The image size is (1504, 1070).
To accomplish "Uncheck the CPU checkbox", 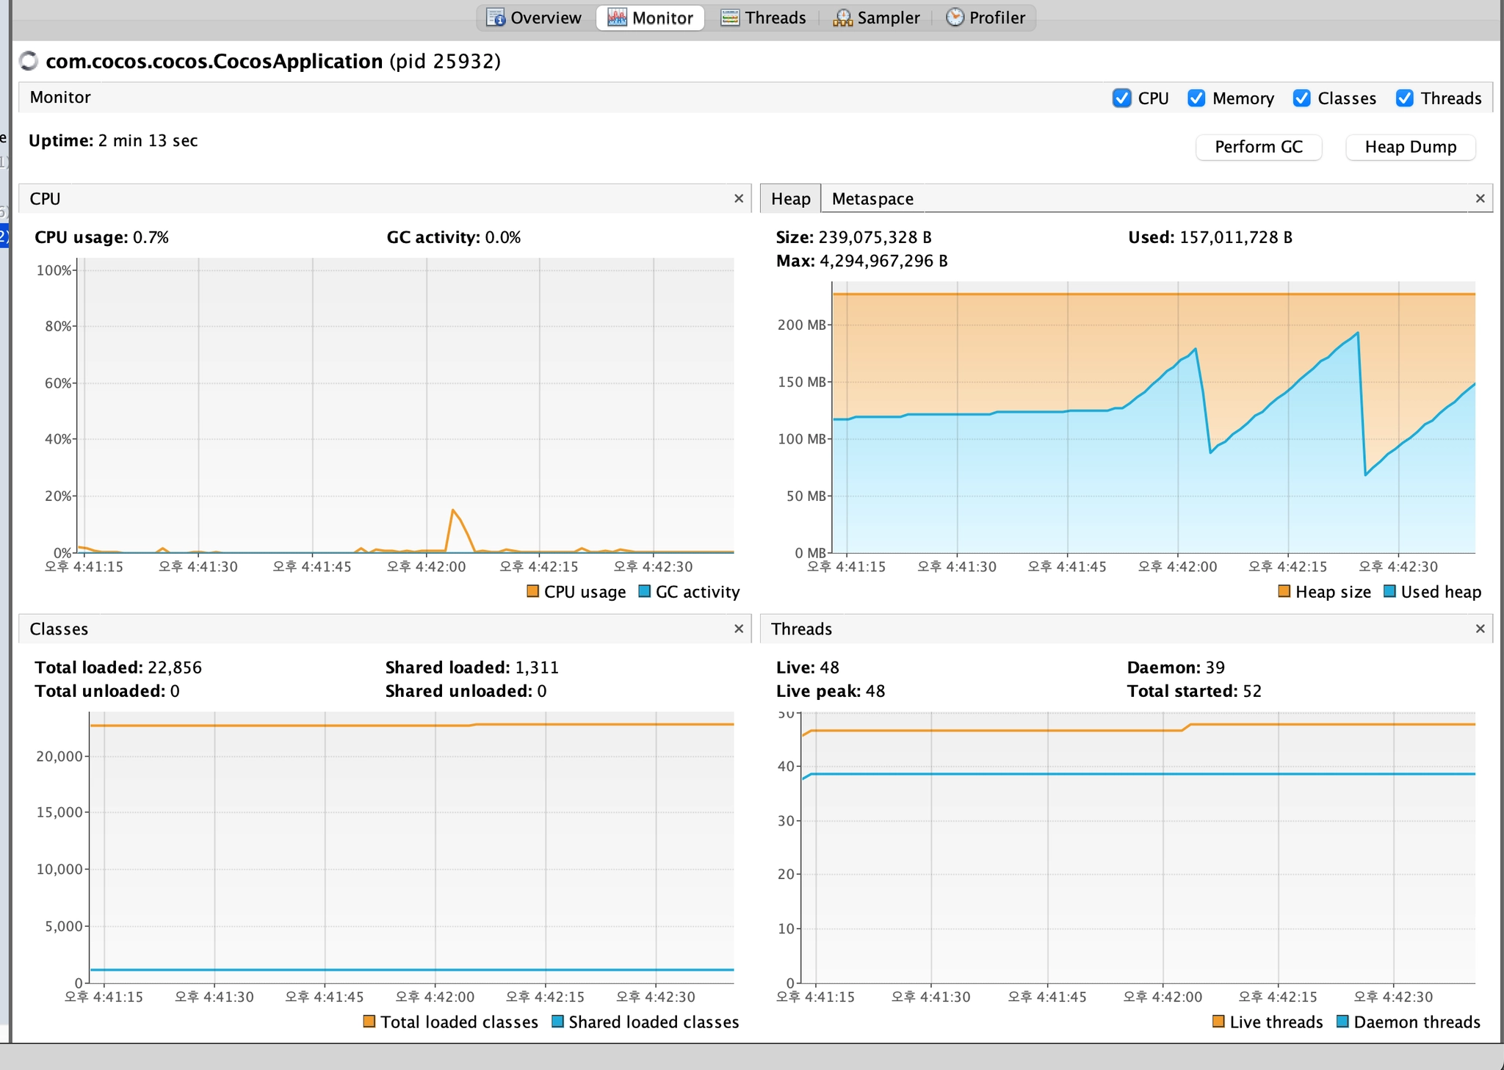I will click(1121, 98).
